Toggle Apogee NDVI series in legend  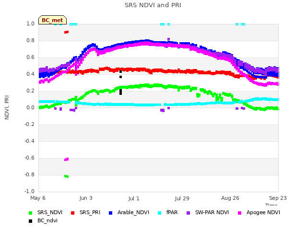(x=259, y=213)
